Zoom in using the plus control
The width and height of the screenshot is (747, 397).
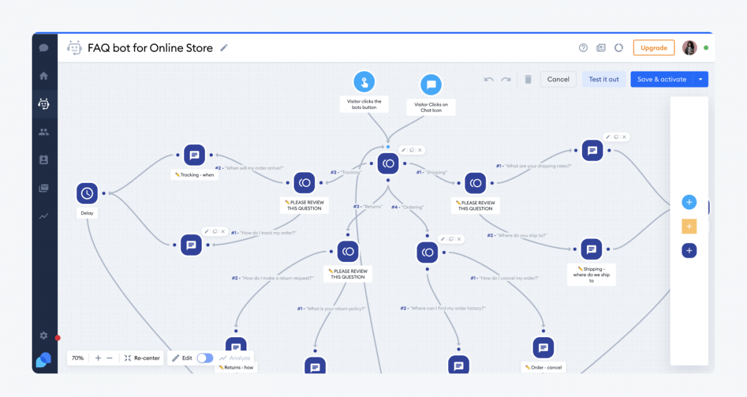(x=97, y=358)
